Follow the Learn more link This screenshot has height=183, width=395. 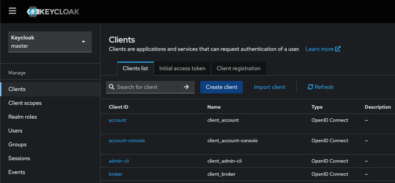pos(323,49)
